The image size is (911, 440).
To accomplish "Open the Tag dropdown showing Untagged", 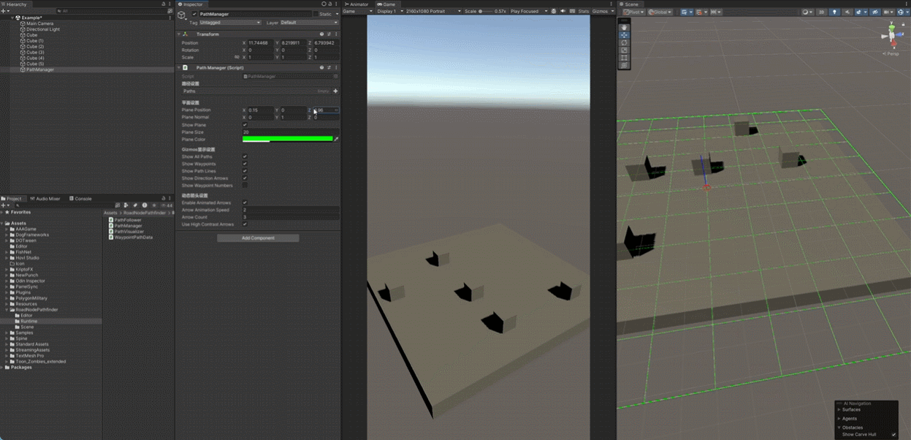I will [x=230, y=23].
